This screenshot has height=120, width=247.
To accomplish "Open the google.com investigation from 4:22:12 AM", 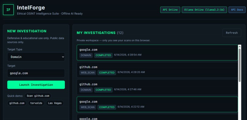I will (157, 104).
